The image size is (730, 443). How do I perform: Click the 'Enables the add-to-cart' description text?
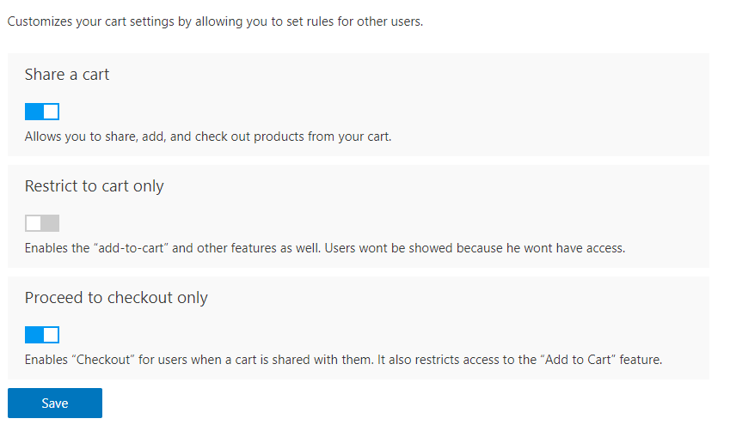click(x=324, y=248)
